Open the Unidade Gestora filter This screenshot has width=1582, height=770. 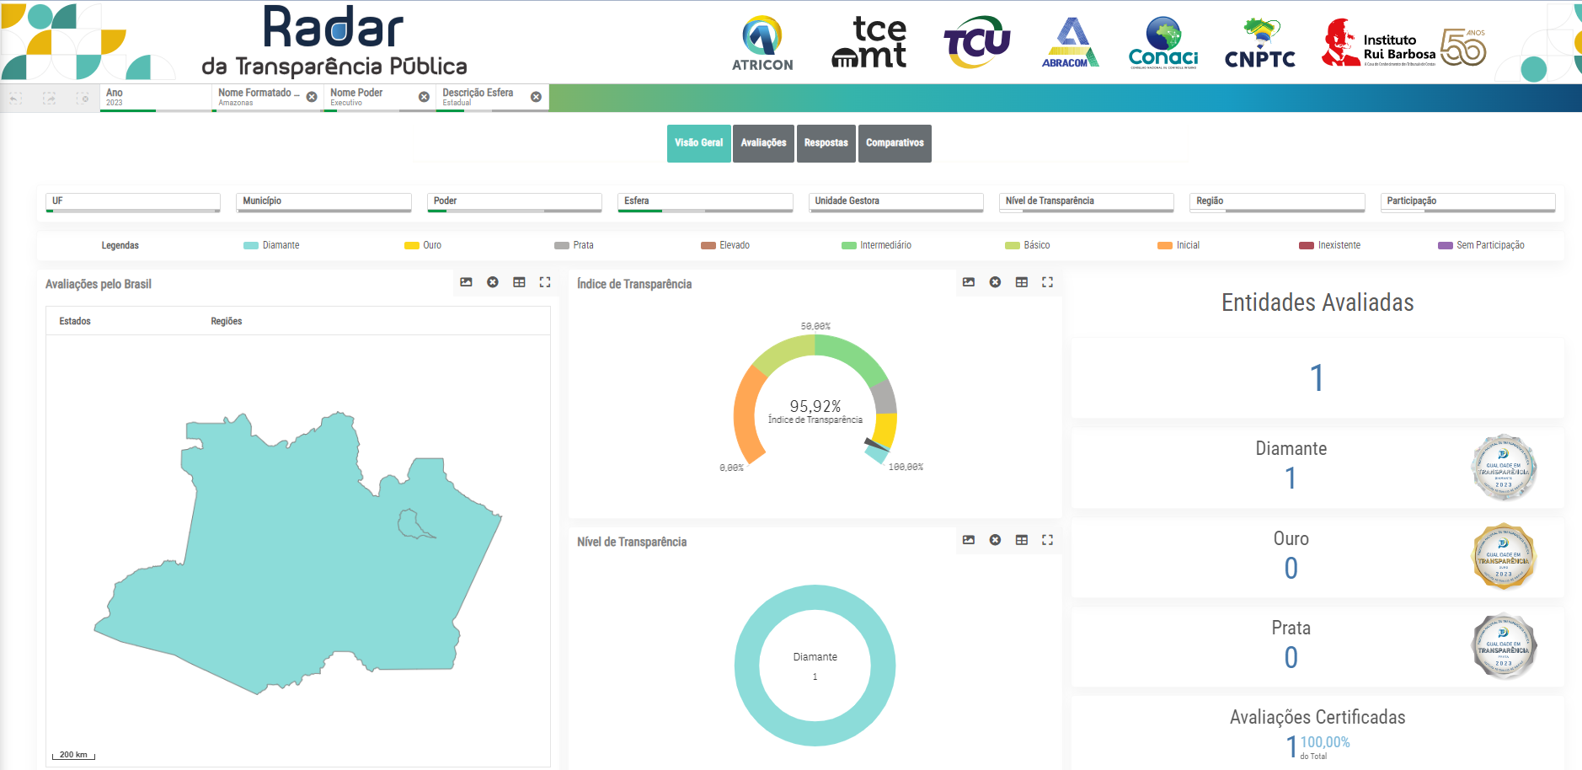895,201
